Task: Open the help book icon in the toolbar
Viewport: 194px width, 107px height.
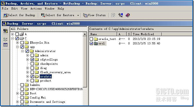Action: click(x=128, y=15)
